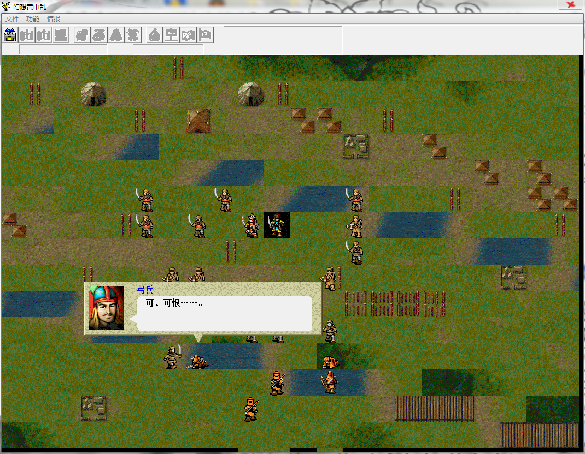
Task: Click the greyed signboard toolbar icon
Action: (x=171, y=35)
